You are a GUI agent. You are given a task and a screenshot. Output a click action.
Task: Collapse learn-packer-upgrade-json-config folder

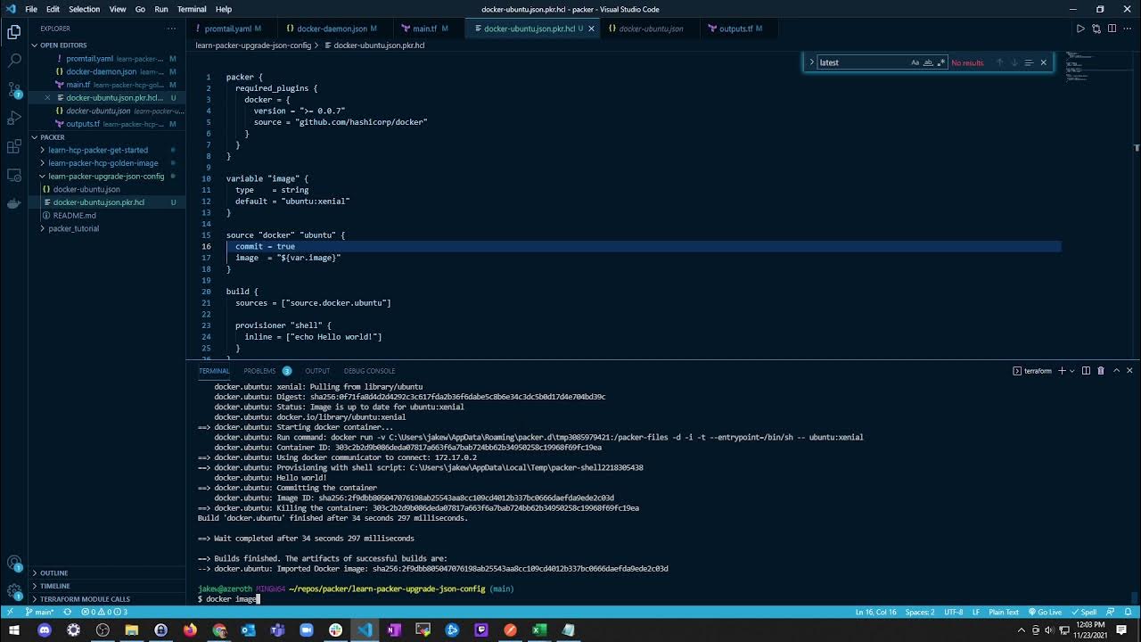pyautogui.click(x=106, y=177)
